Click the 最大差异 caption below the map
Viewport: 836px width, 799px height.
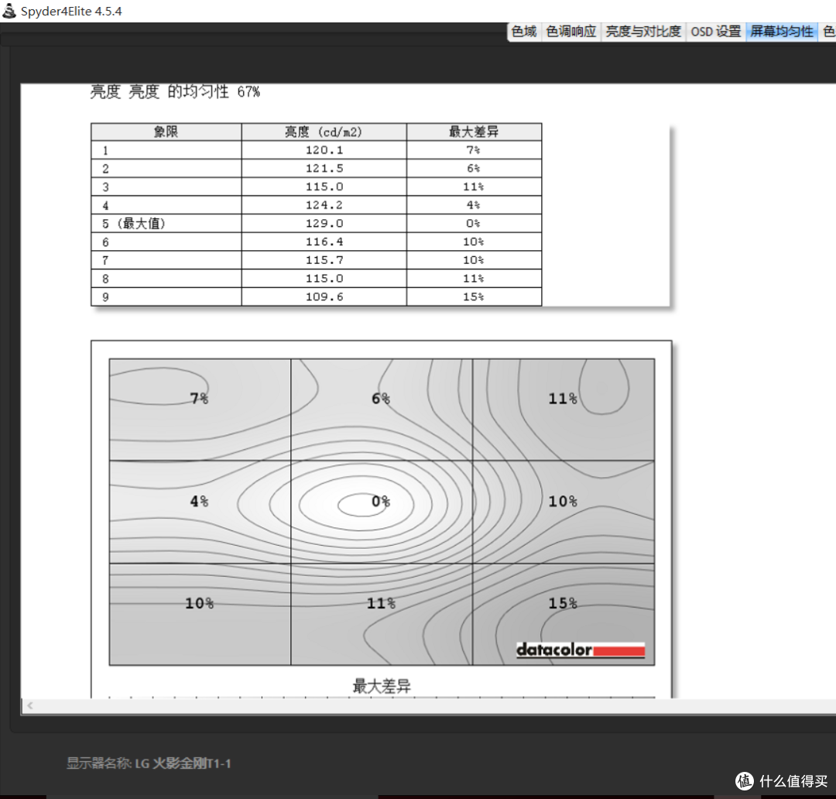[382, 686]
